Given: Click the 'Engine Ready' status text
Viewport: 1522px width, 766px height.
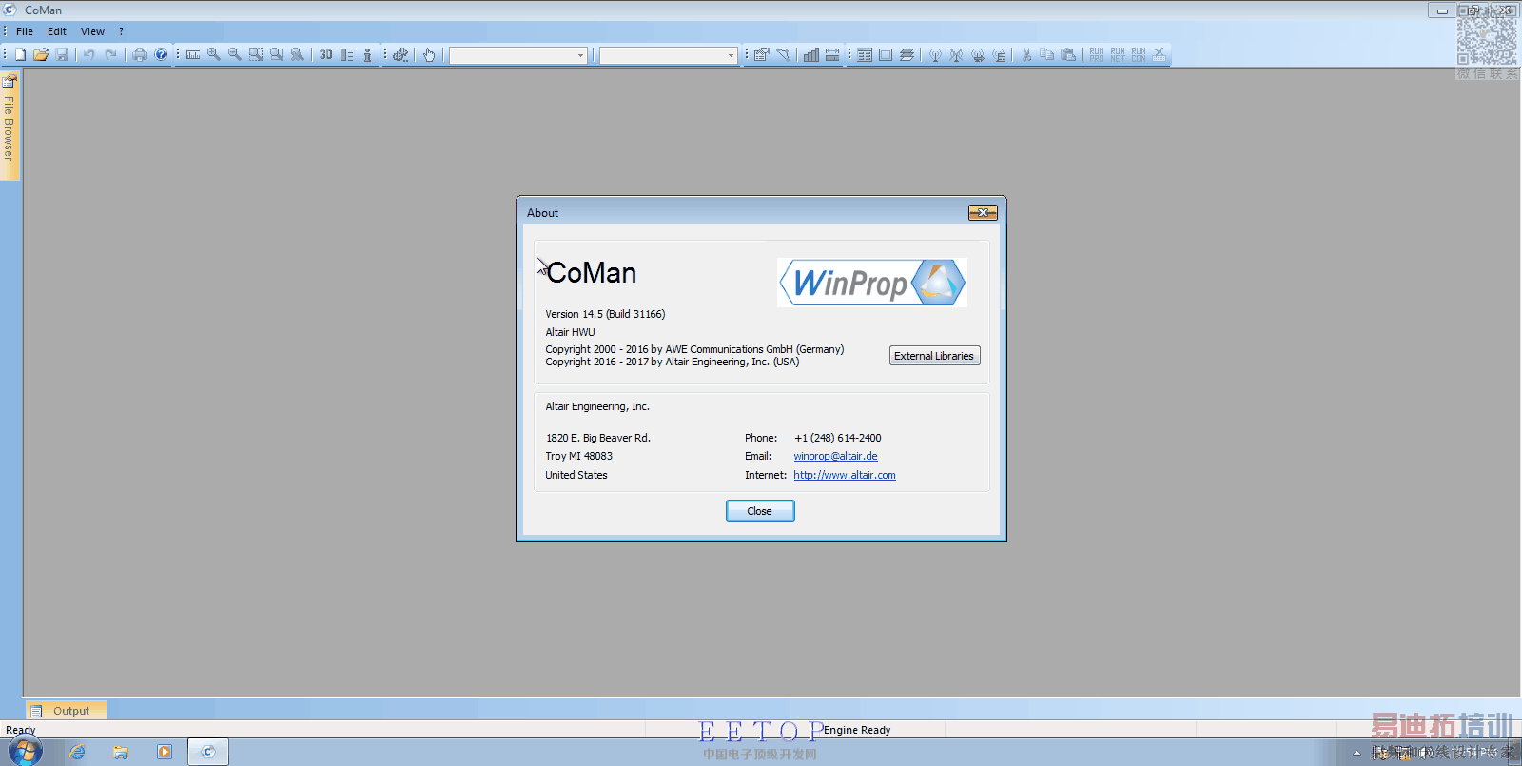Looking at the screenshot, I should coord(857,730).
